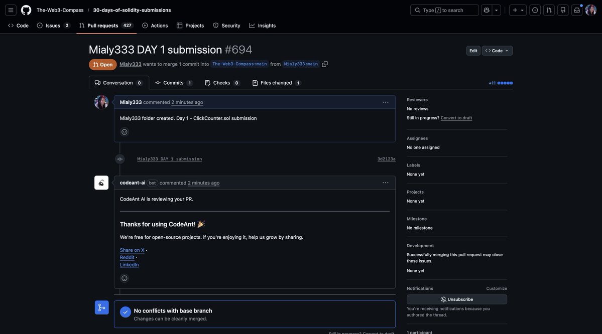Click the Share on X link
This screenshot has width=602, height=334.
pos(132,250)
